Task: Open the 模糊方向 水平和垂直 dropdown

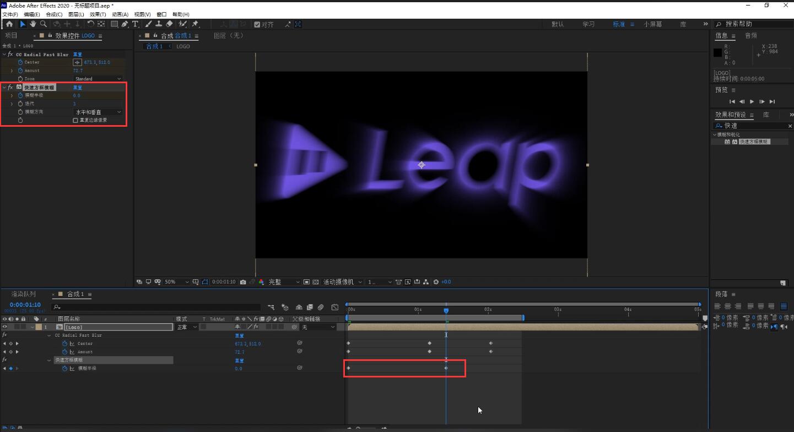Action: click(98, 112)
